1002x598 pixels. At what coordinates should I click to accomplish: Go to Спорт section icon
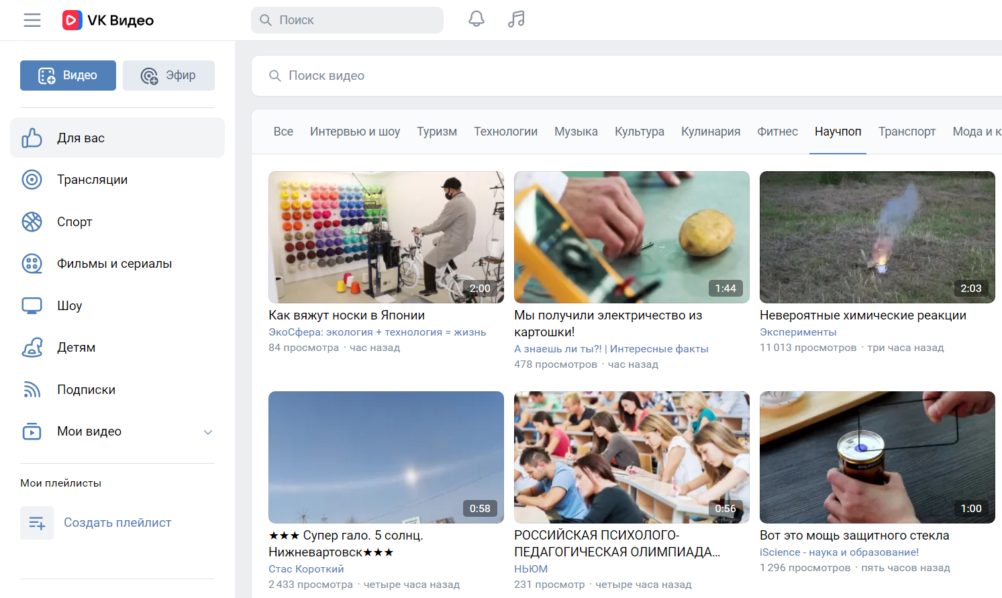click(32, 221)
